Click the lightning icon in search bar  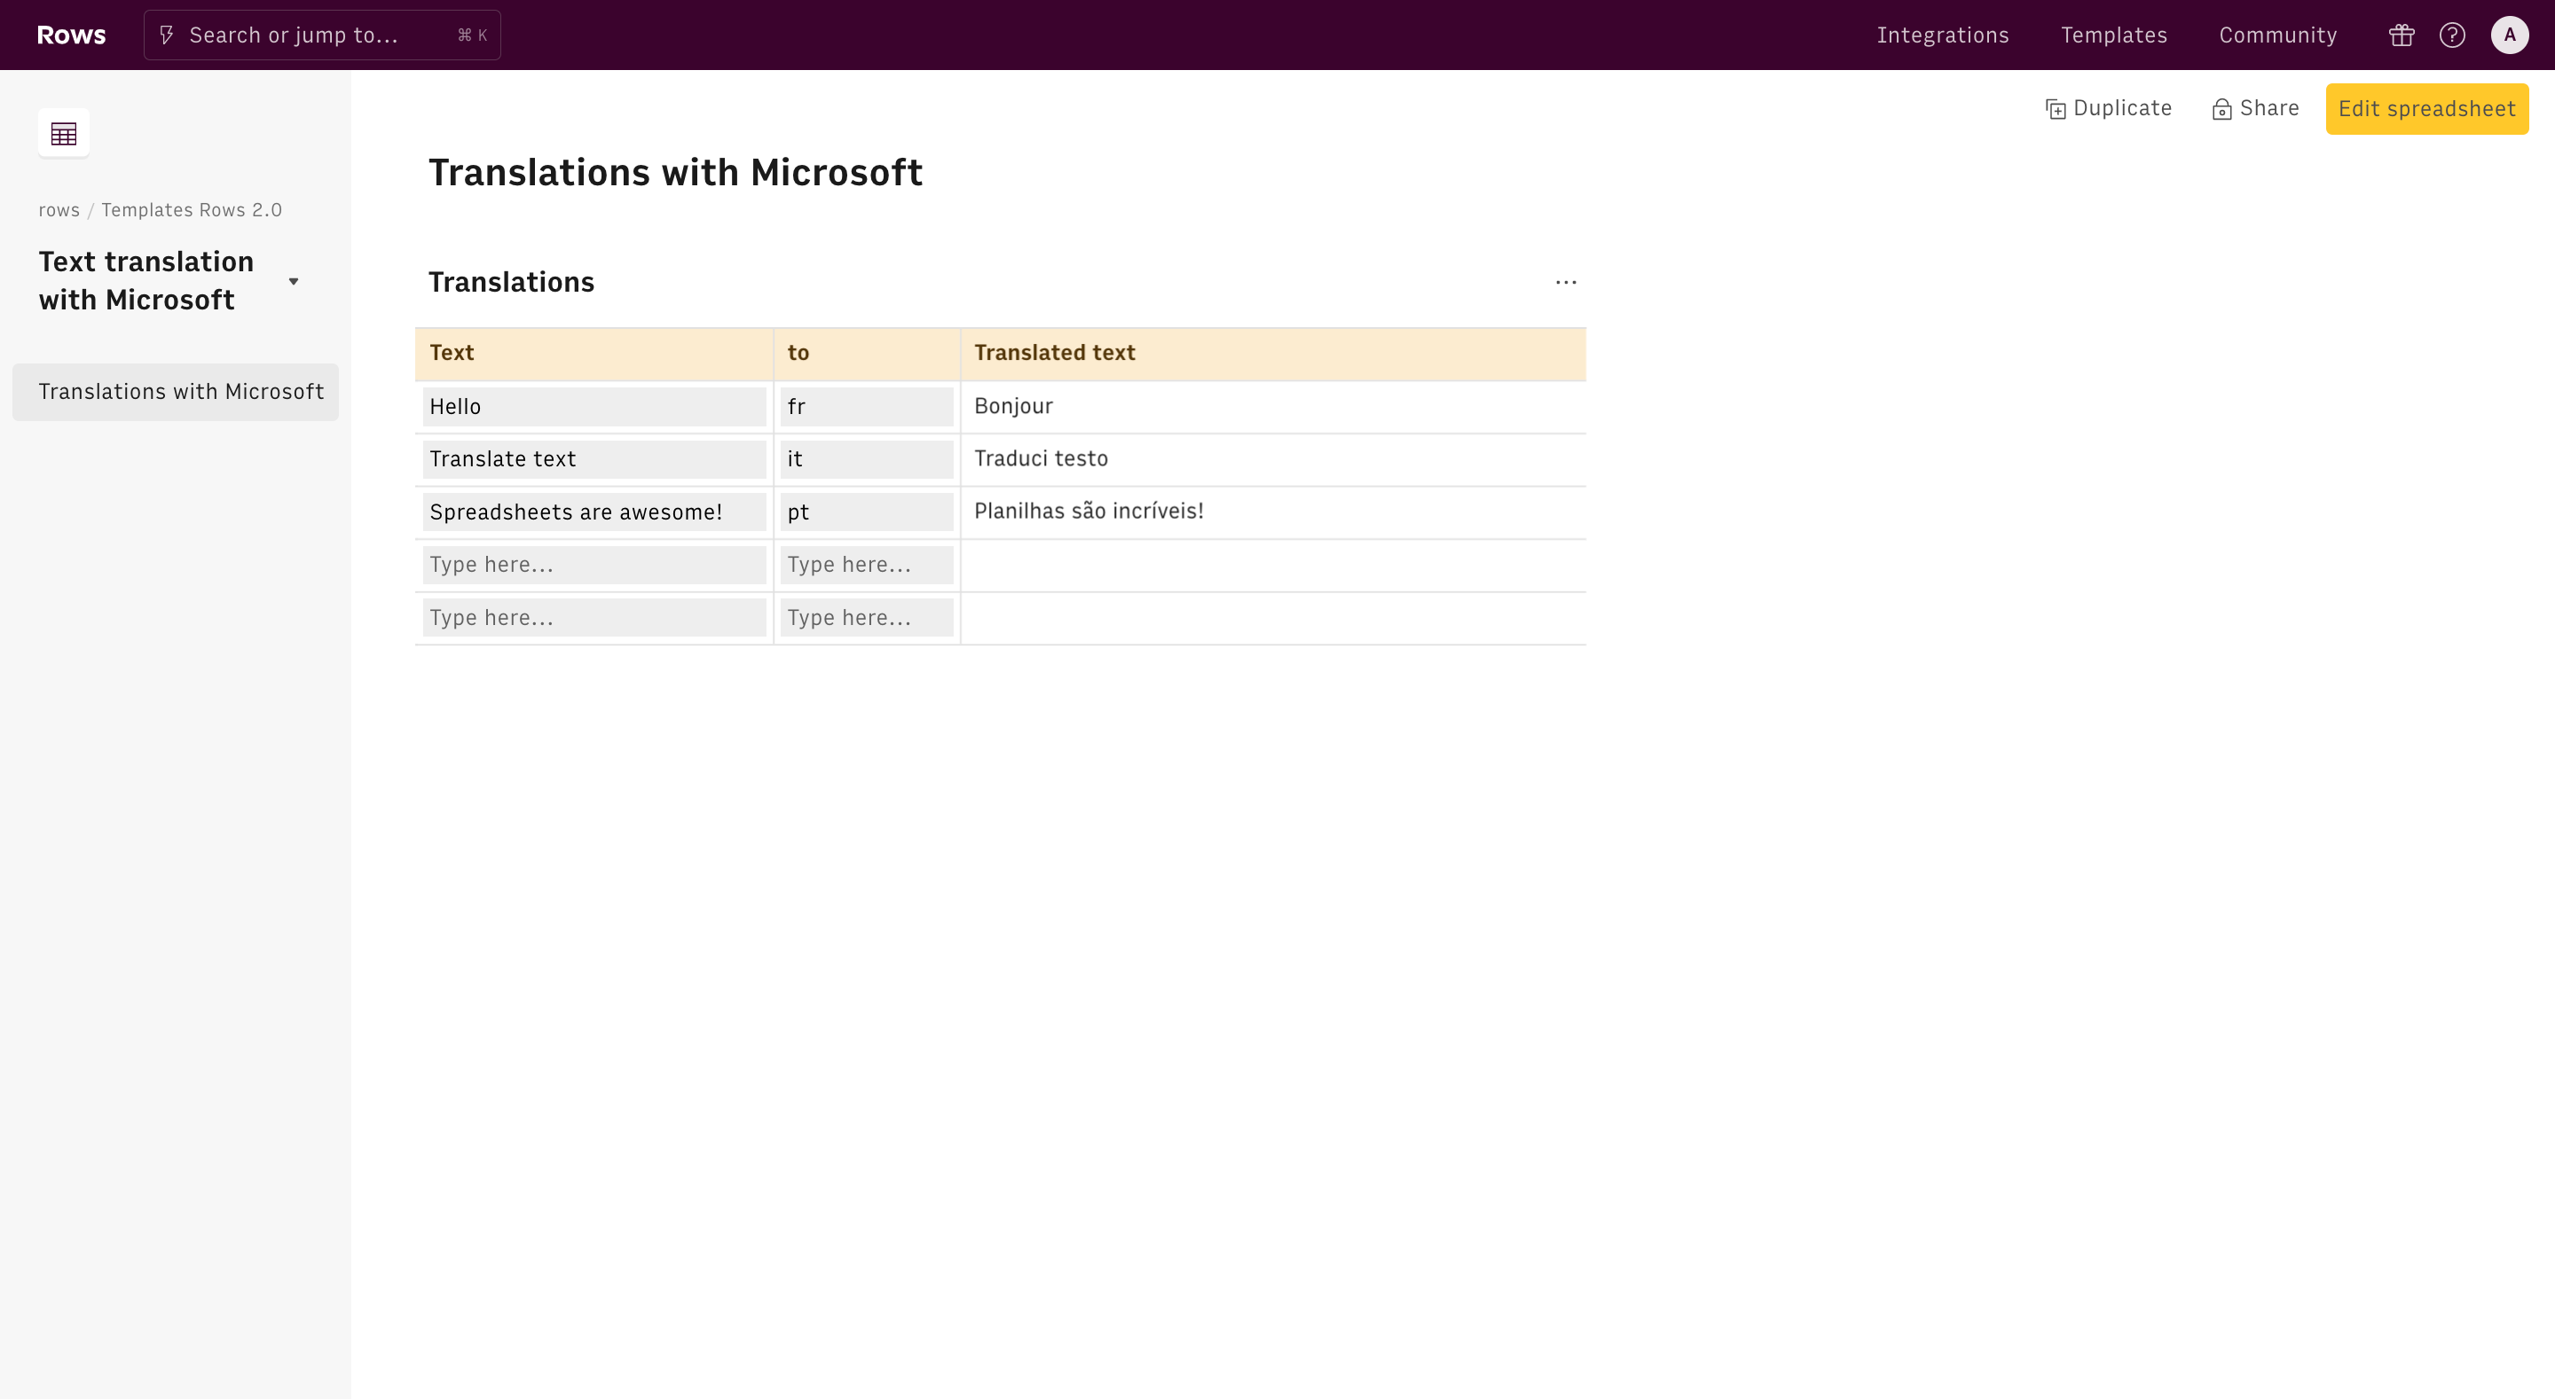(167, 35)
